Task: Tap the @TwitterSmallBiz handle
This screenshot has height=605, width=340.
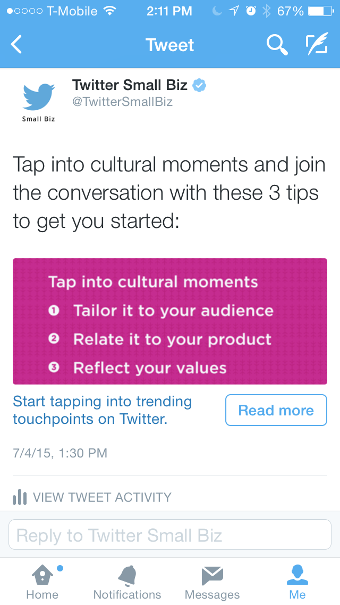Action: click(x=122, y=102)
